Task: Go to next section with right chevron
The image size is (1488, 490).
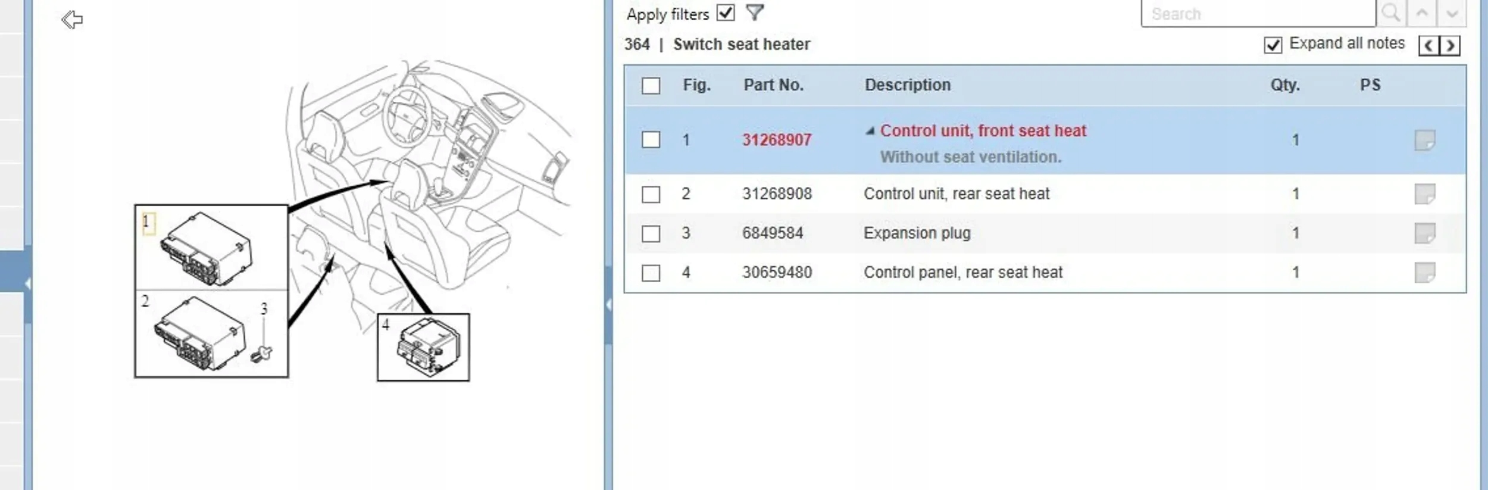Action: pyautogui.click(x=1450, y=45)
